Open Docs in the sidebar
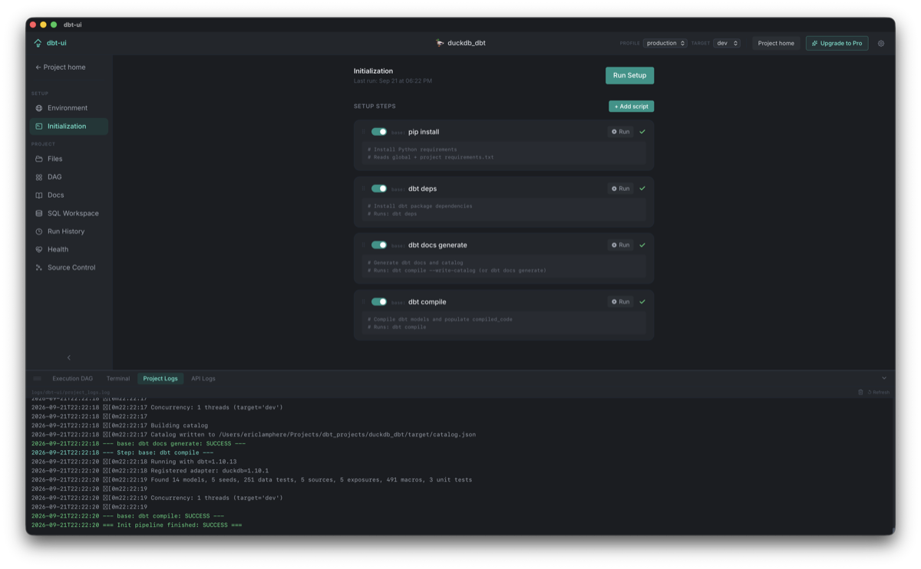Screen dimensions: 921x569 (68, 196)
